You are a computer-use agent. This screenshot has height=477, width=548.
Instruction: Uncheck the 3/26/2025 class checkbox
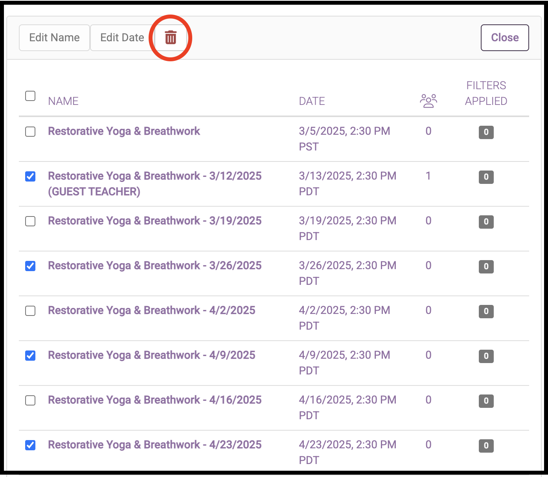point(30,266)
